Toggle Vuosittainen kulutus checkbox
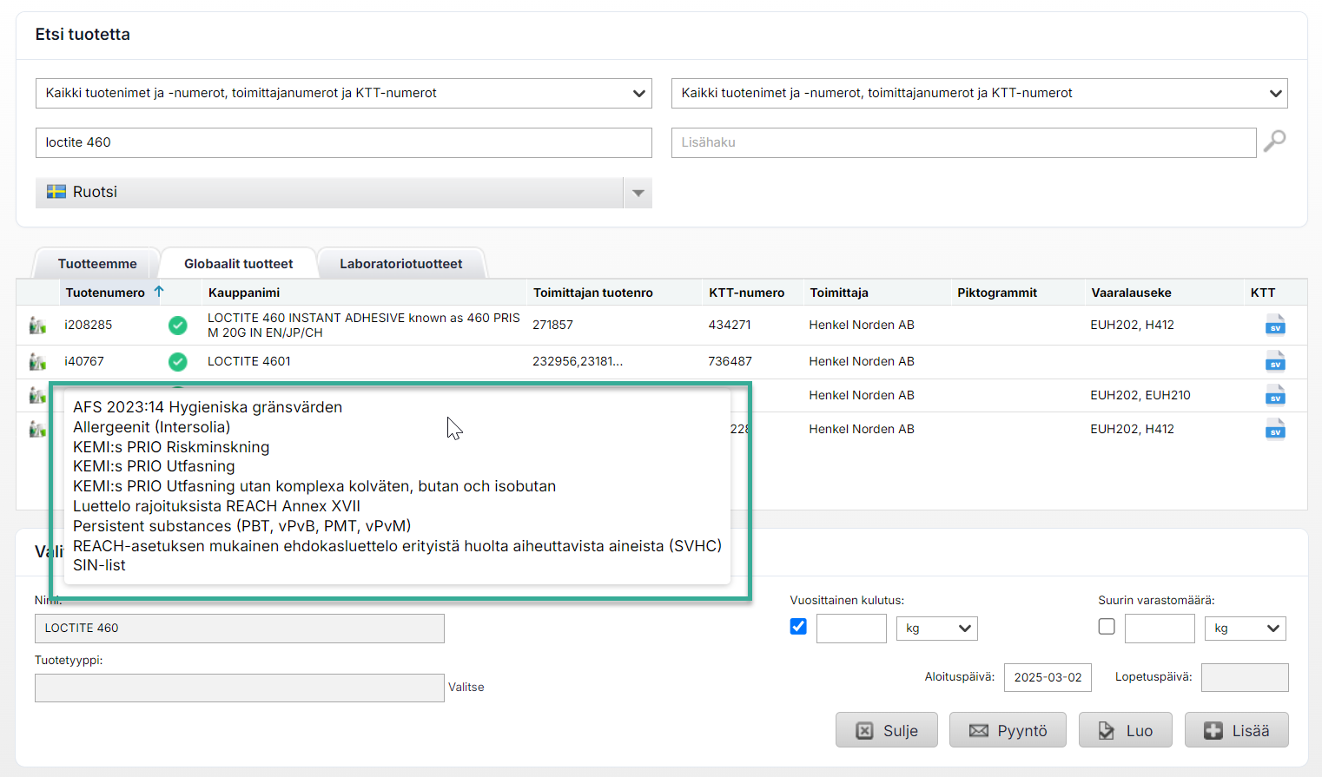The width and height of the screenshot is (1322, 777). tap(798, 626)
